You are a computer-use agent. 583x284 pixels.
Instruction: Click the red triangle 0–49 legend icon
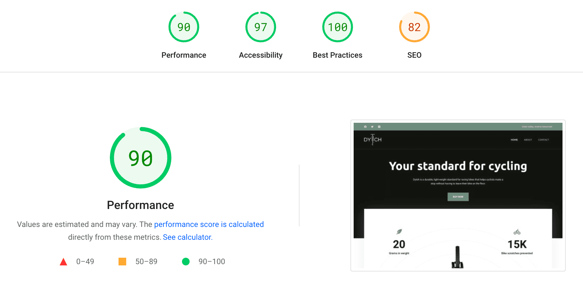coord(63,262)
